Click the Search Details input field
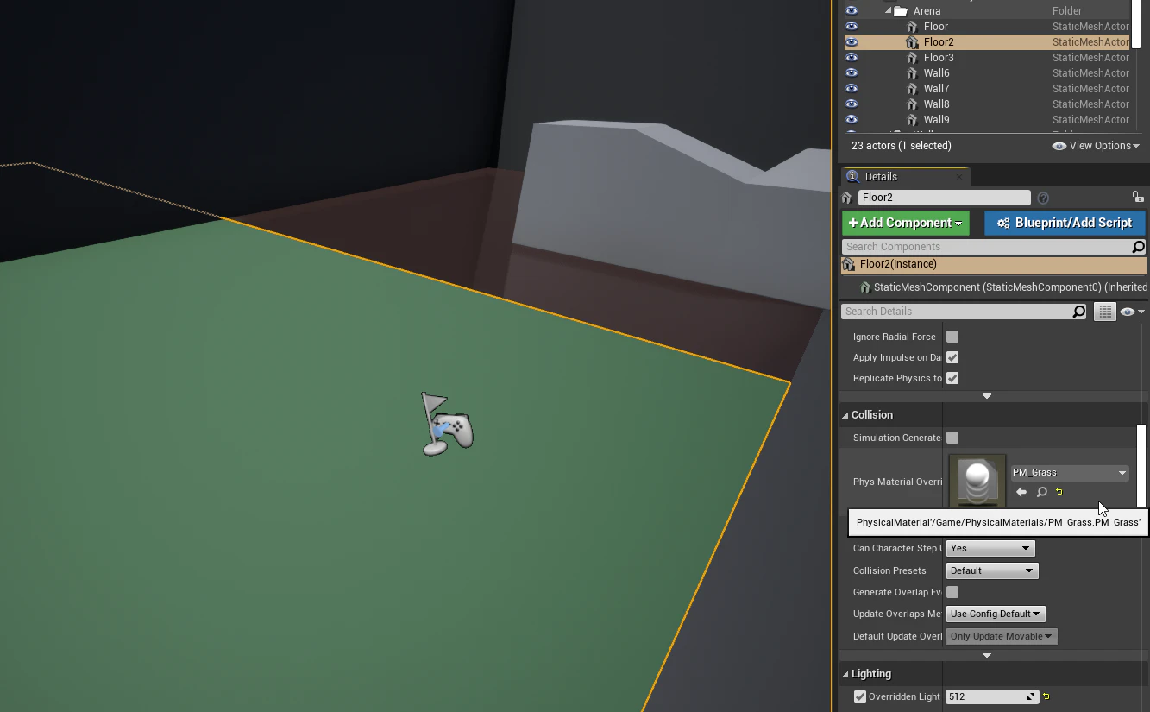This screenshot has width=1150, height=712. click(958, 312)
